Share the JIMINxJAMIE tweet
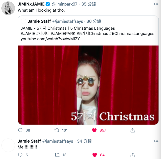161x159 pixels. [133, 130]
